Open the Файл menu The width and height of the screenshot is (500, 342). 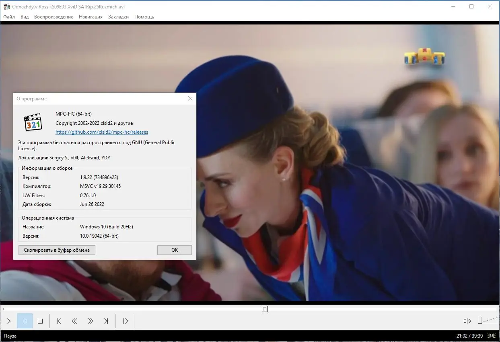pos(9,16)
